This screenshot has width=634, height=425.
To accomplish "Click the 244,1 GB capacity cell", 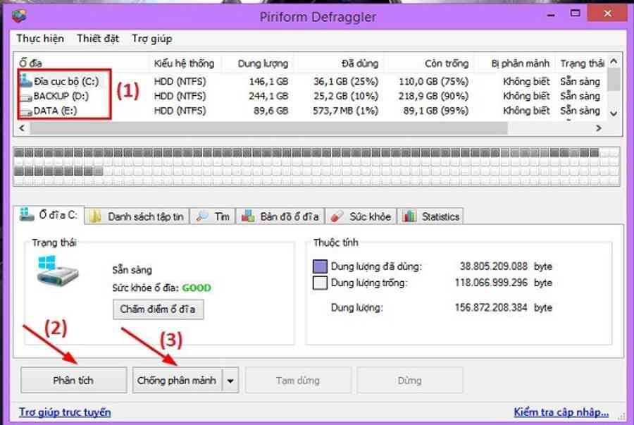I will click(268, 97).
